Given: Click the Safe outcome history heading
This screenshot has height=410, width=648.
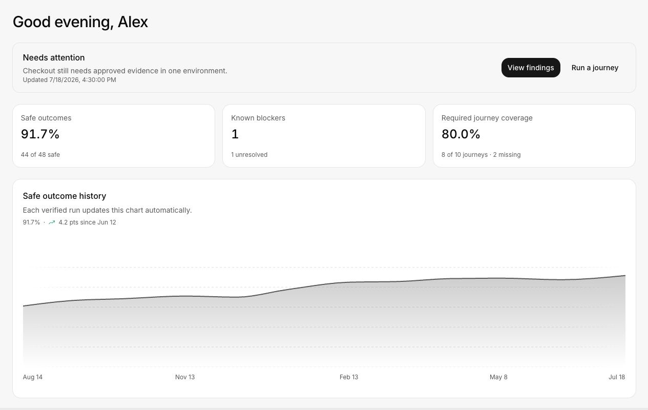Looking at the screenshot, I should (x=65, y=196).
